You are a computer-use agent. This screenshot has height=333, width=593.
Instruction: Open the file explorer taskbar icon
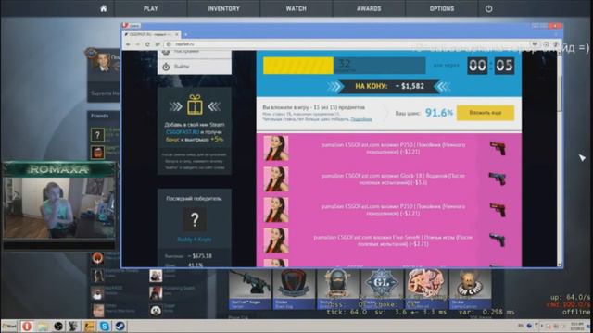coord(43,327)
